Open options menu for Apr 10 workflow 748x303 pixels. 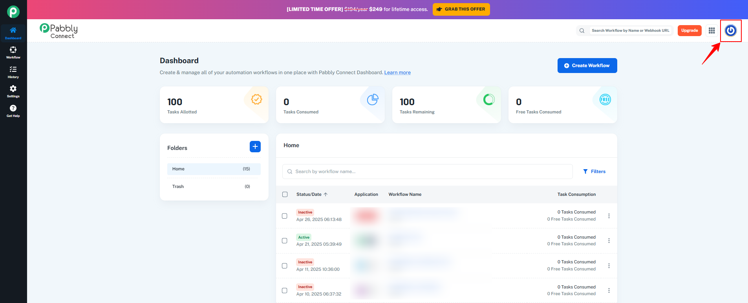point(609,290)
